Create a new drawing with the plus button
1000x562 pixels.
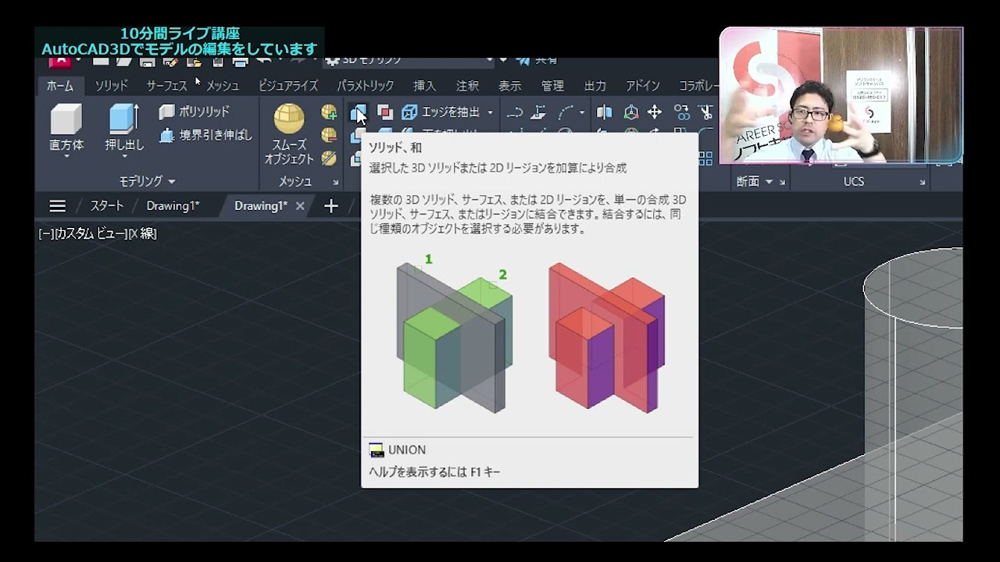click(331, 206)
